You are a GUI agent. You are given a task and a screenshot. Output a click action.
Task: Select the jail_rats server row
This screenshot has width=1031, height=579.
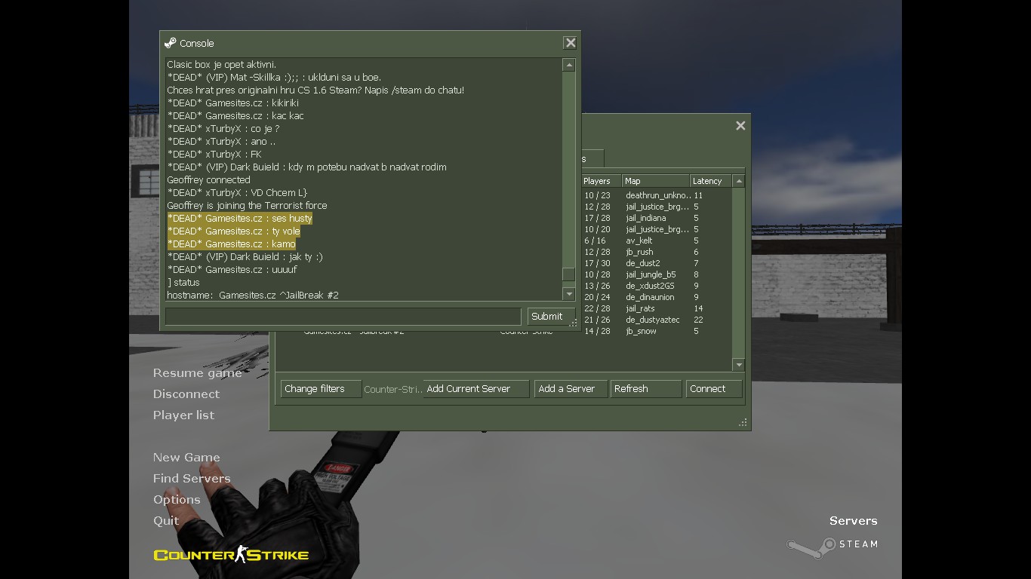click(657, 308)
